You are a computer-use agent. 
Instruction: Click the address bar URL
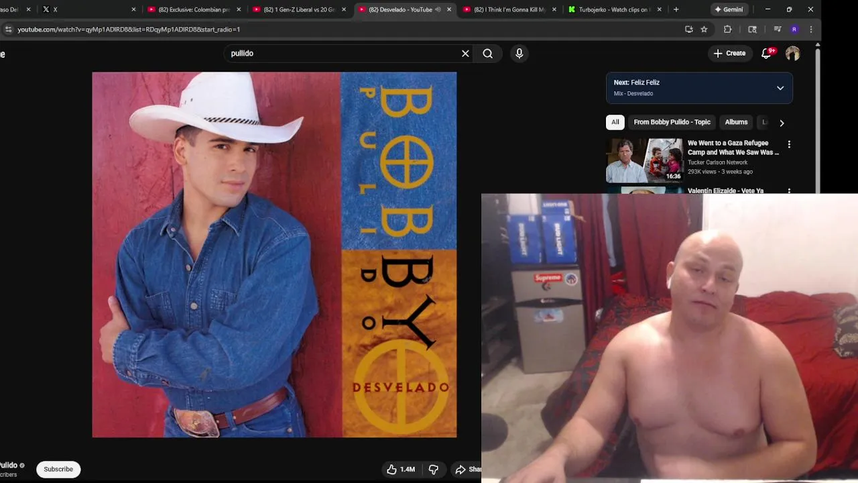129,30
